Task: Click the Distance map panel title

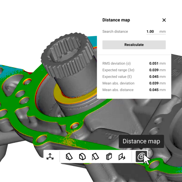Action: [x=116, y=20]
